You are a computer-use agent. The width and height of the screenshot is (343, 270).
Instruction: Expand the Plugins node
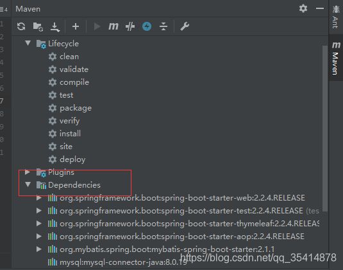click(28, 172)
